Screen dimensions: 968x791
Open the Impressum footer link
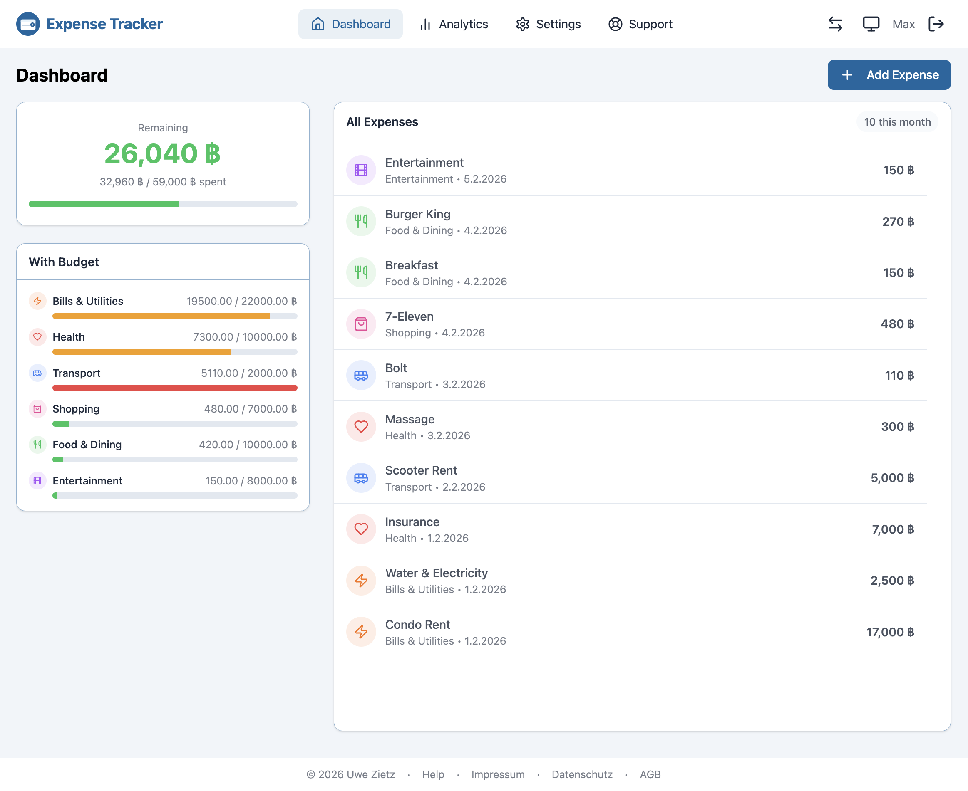[x=497, y=775]
